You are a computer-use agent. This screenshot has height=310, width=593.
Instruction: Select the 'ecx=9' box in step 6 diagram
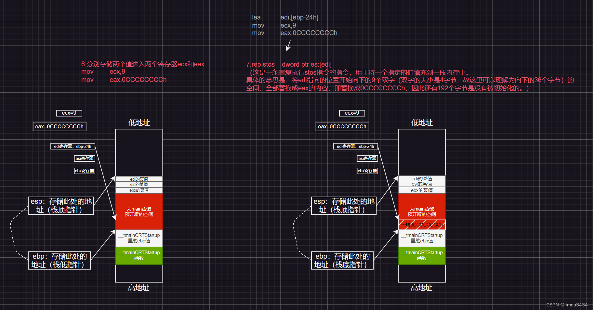click(x=69, y=113)
